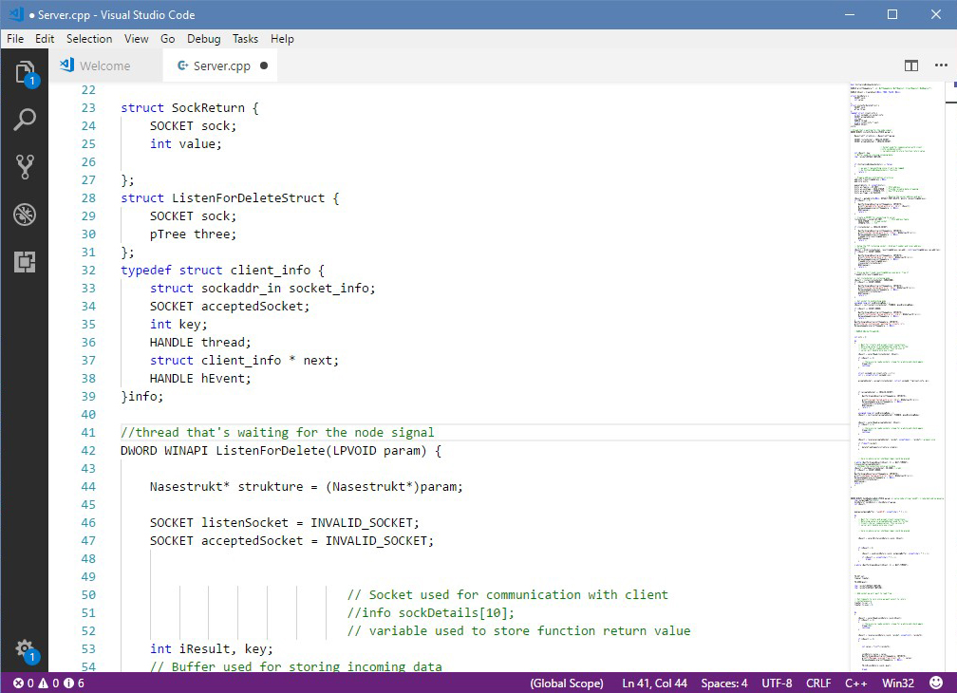Screen dimensions: 957x693
Task: Open the Explorer view in activity bar
Action: 25,73
